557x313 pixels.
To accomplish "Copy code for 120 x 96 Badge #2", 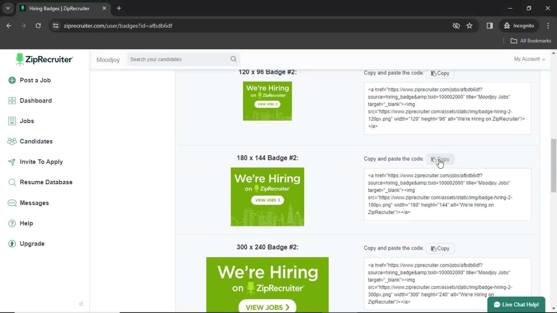I will tap(440, 73).
